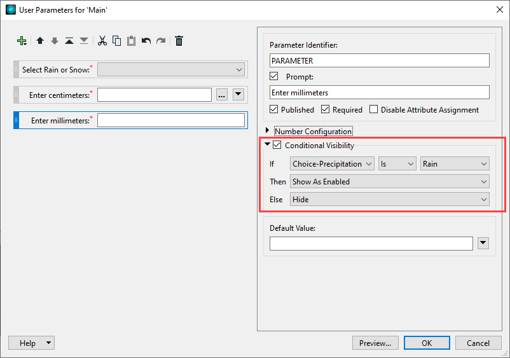This screenshot has width=510, height=358.
Task: Open Select Rain or Snow dropdown
Action: [171, 70]
